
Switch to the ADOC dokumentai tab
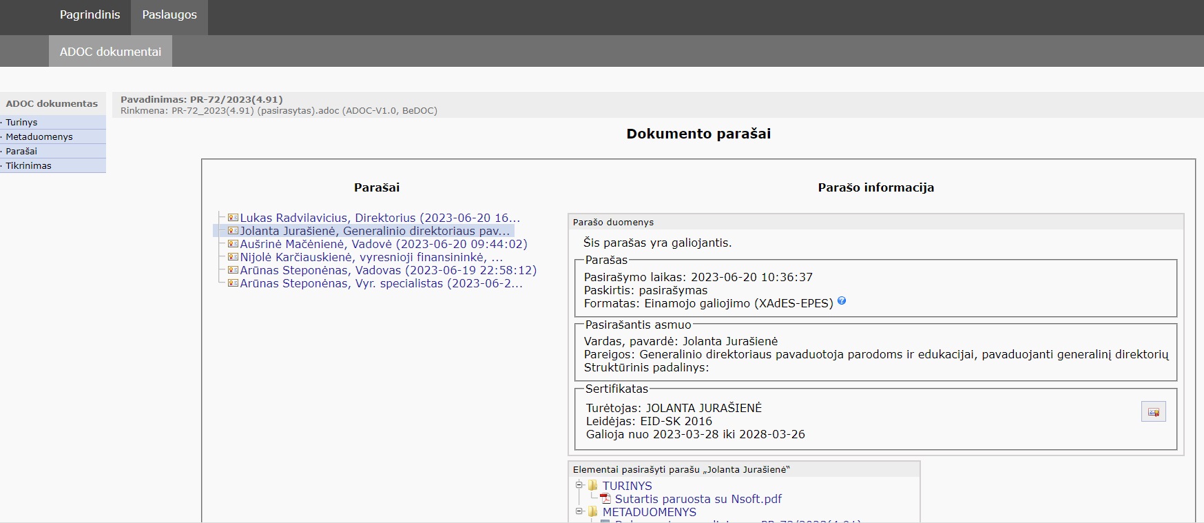(110, 52)
